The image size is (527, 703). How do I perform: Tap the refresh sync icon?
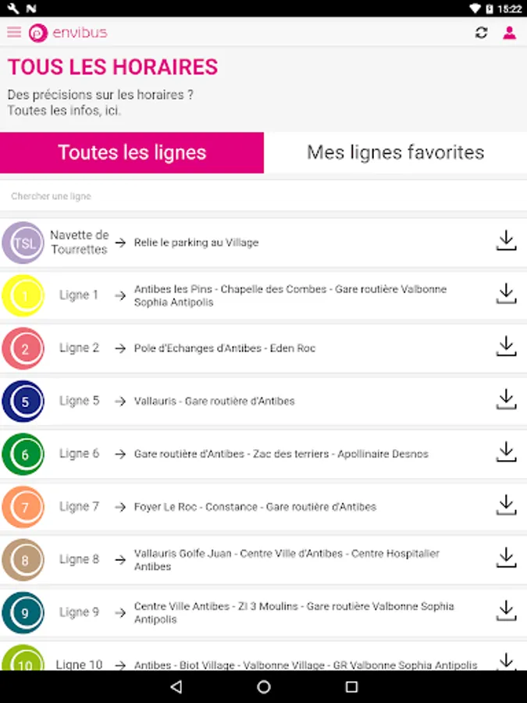[x=481, y=33]
